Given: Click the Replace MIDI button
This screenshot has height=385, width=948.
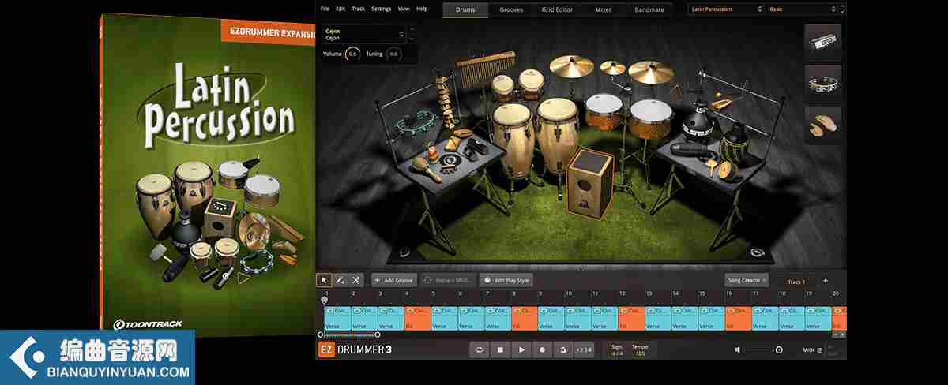Looking at the screenshot, I should click(x=448, y=280).
